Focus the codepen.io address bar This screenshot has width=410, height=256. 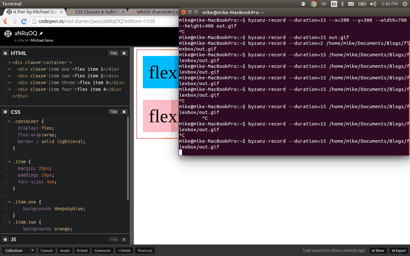point(105,21)
